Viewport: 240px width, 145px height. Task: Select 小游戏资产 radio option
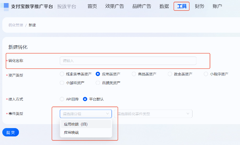click(62, 83)
